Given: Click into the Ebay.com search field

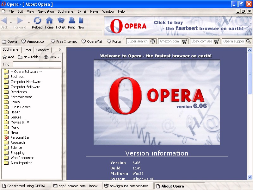Looking at the screenshot, I should [201, 41].
